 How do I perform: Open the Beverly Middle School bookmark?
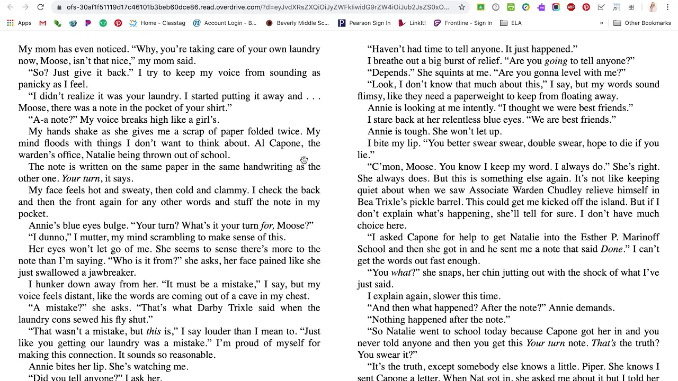click(297, 23)
